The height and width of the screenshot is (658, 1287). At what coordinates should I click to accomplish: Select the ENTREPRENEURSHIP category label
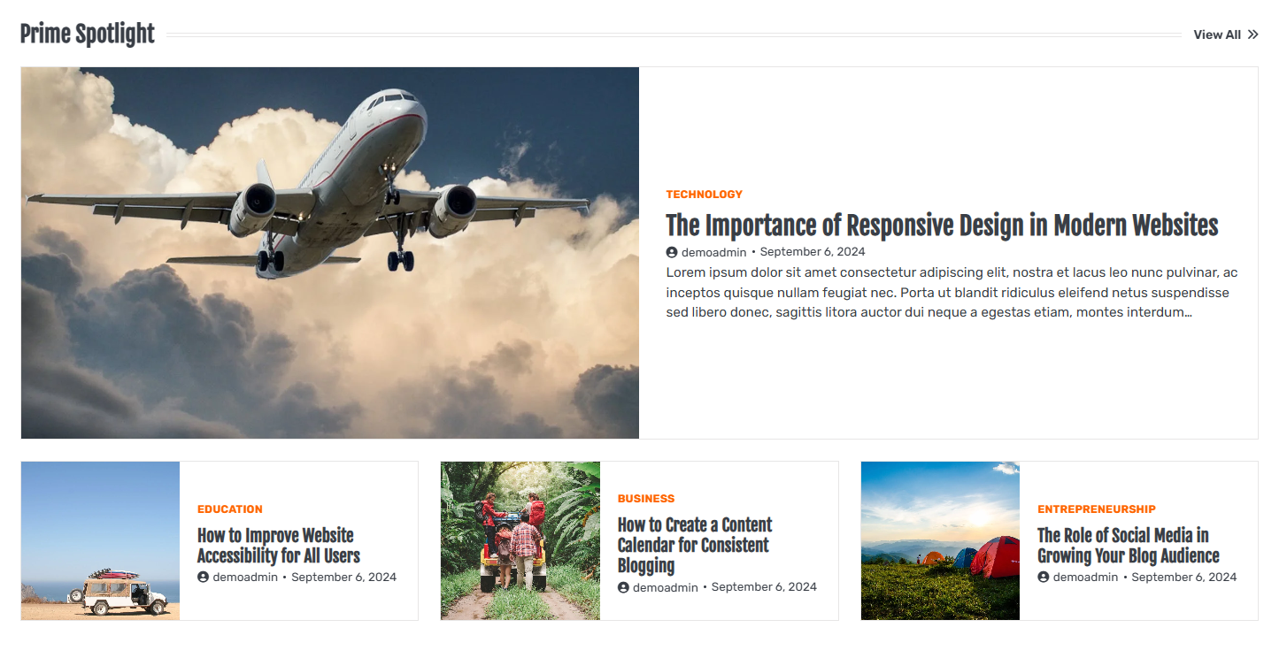(1097, 509)
